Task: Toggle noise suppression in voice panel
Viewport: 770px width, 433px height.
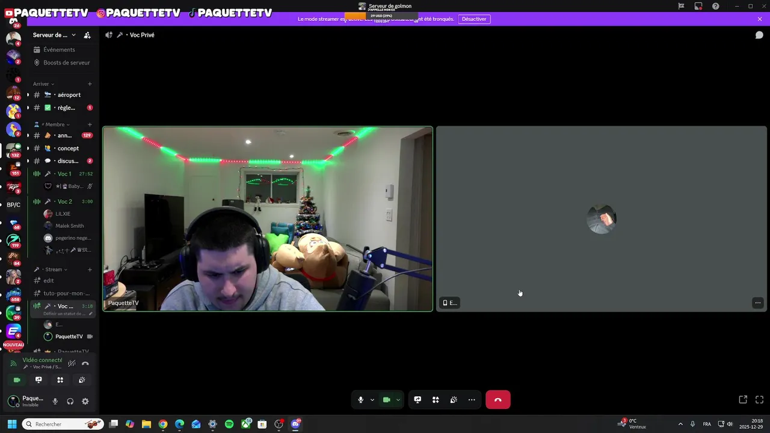Action: point(72,363)
